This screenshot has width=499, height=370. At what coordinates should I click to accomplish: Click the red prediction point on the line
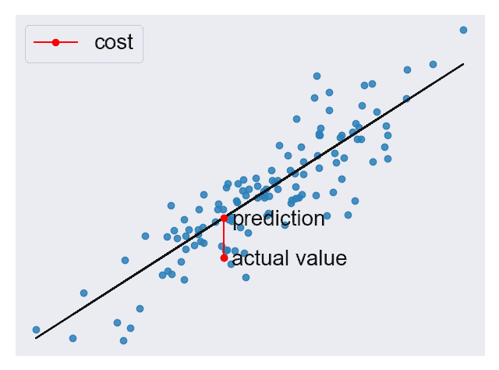tap(224, 219)
